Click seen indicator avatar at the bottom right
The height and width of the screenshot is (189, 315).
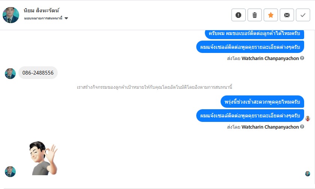[x=308, y=174]
